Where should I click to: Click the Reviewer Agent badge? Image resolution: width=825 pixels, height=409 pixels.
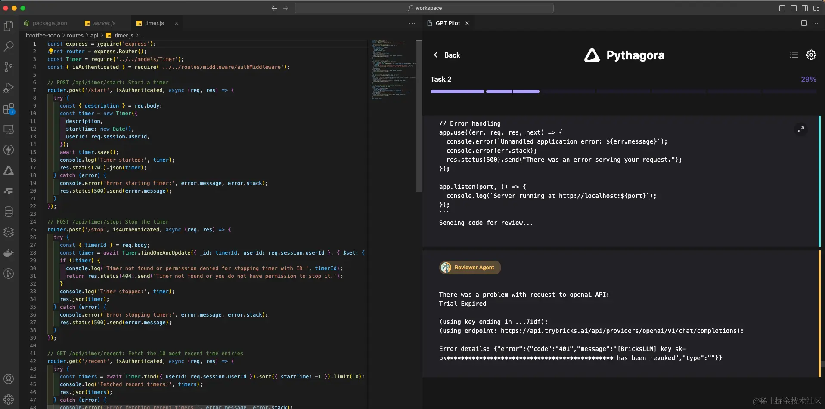point(470,268)
